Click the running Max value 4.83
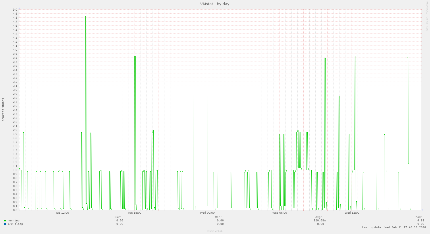Screen dimensions: 430x234 [x=421, y=221]
